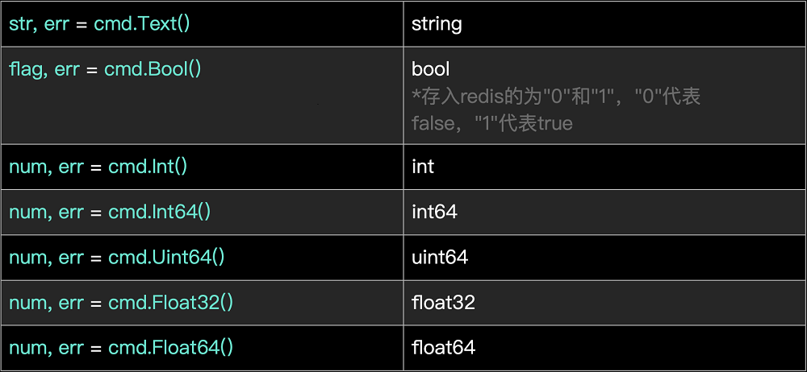Select the bool type label
Screen dimensions: 807x372
coord(430,69)
